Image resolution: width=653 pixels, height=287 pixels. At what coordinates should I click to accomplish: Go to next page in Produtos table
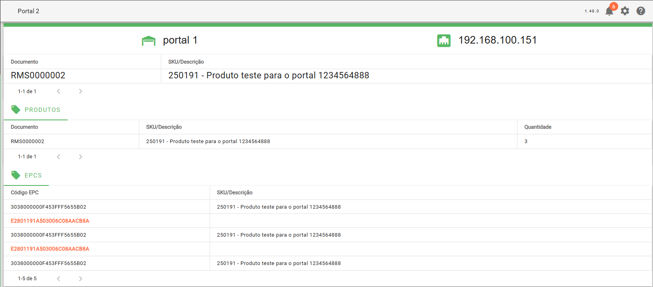[x=80, y=157]
